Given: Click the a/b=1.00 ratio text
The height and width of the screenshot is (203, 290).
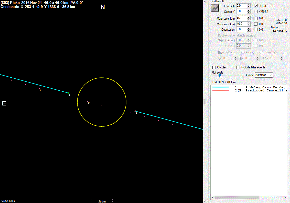Looking at the screenshot, I should coord(281,20).
